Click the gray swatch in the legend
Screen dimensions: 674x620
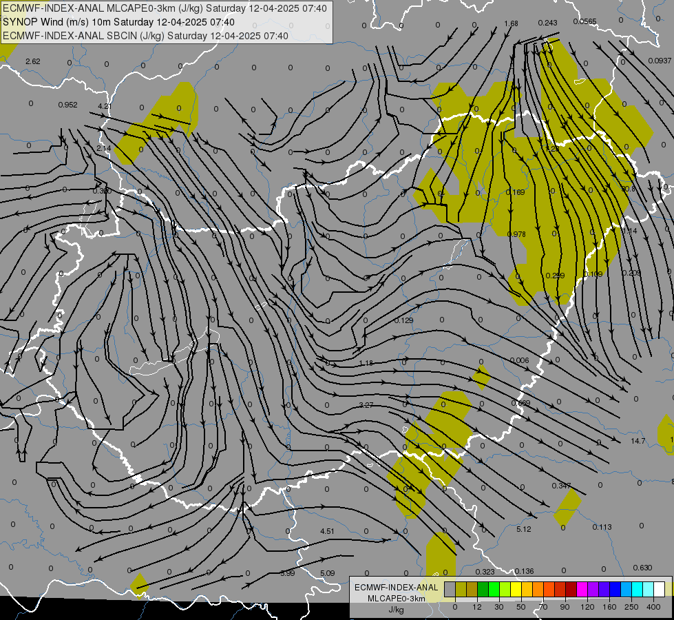pos(450,590)
